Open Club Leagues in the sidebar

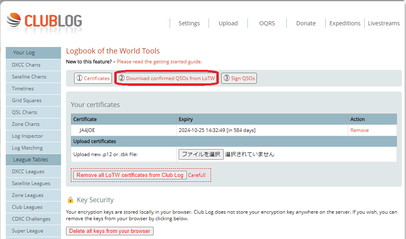click(x=34, y=207)
